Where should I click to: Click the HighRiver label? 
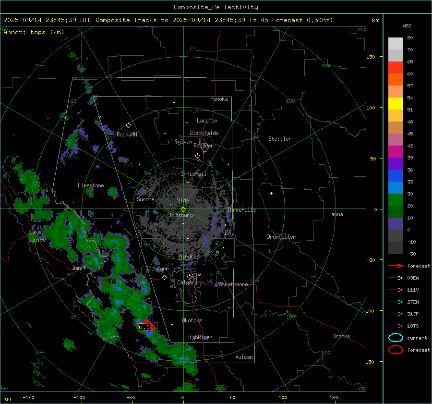[x=199, y=337]
